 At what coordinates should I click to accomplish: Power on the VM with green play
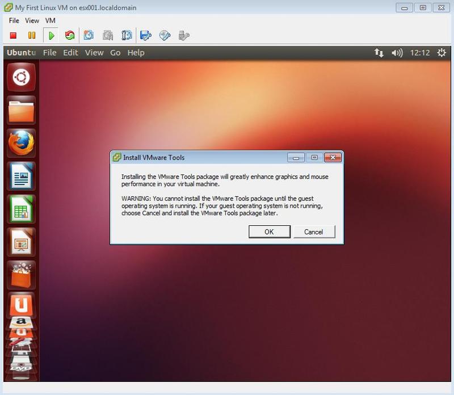[x=51, y=35]
